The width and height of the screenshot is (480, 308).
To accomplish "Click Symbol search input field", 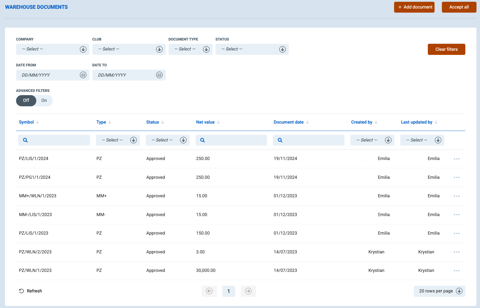I will pos(54,140).
